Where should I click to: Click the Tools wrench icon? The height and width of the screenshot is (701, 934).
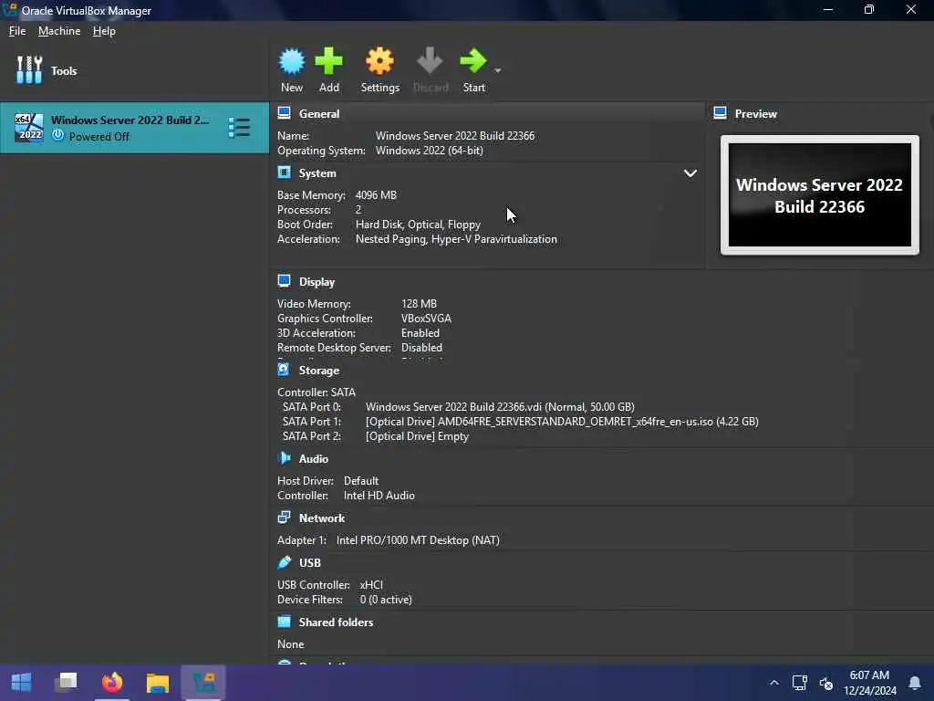tap(29, 70)
